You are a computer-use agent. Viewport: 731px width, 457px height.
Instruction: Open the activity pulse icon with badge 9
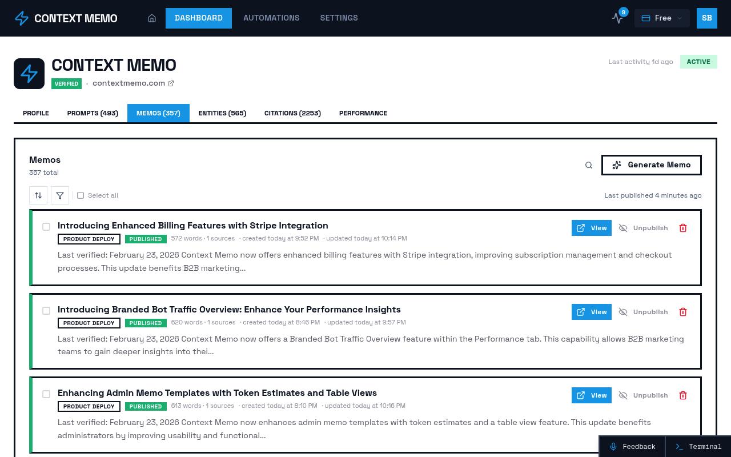617,18
